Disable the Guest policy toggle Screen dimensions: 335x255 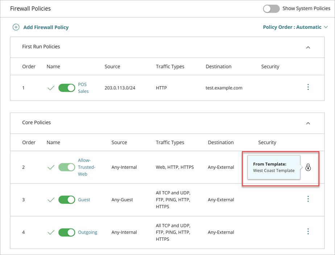(x=67, y=199)
